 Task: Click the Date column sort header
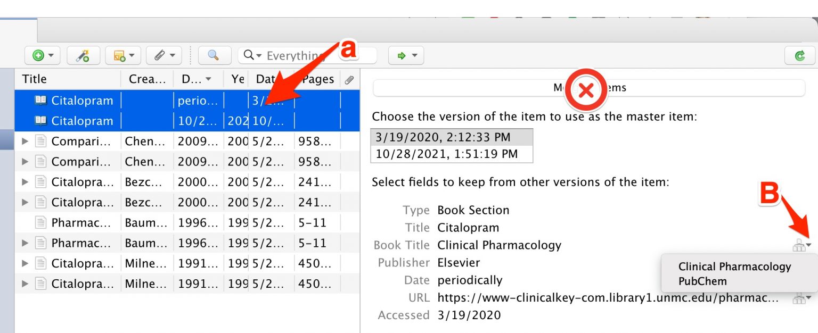click(266, 79)
